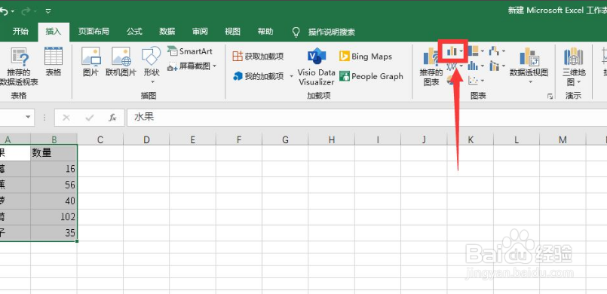
Task: Select the column C header
Action: click(100, 139)
